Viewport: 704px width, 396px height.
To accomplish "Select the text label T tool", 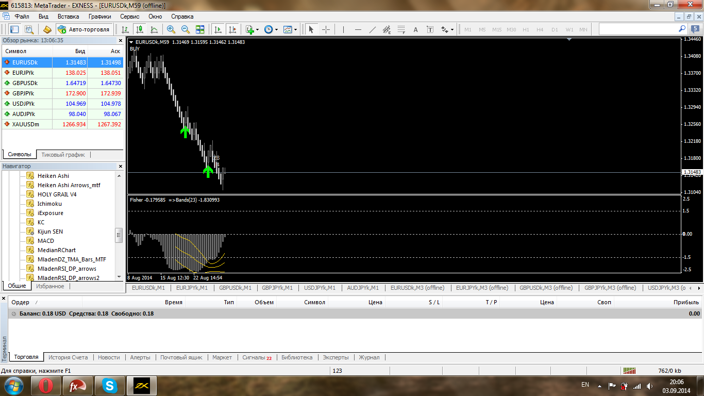I will pyautogui.click(x=430, y=29).
